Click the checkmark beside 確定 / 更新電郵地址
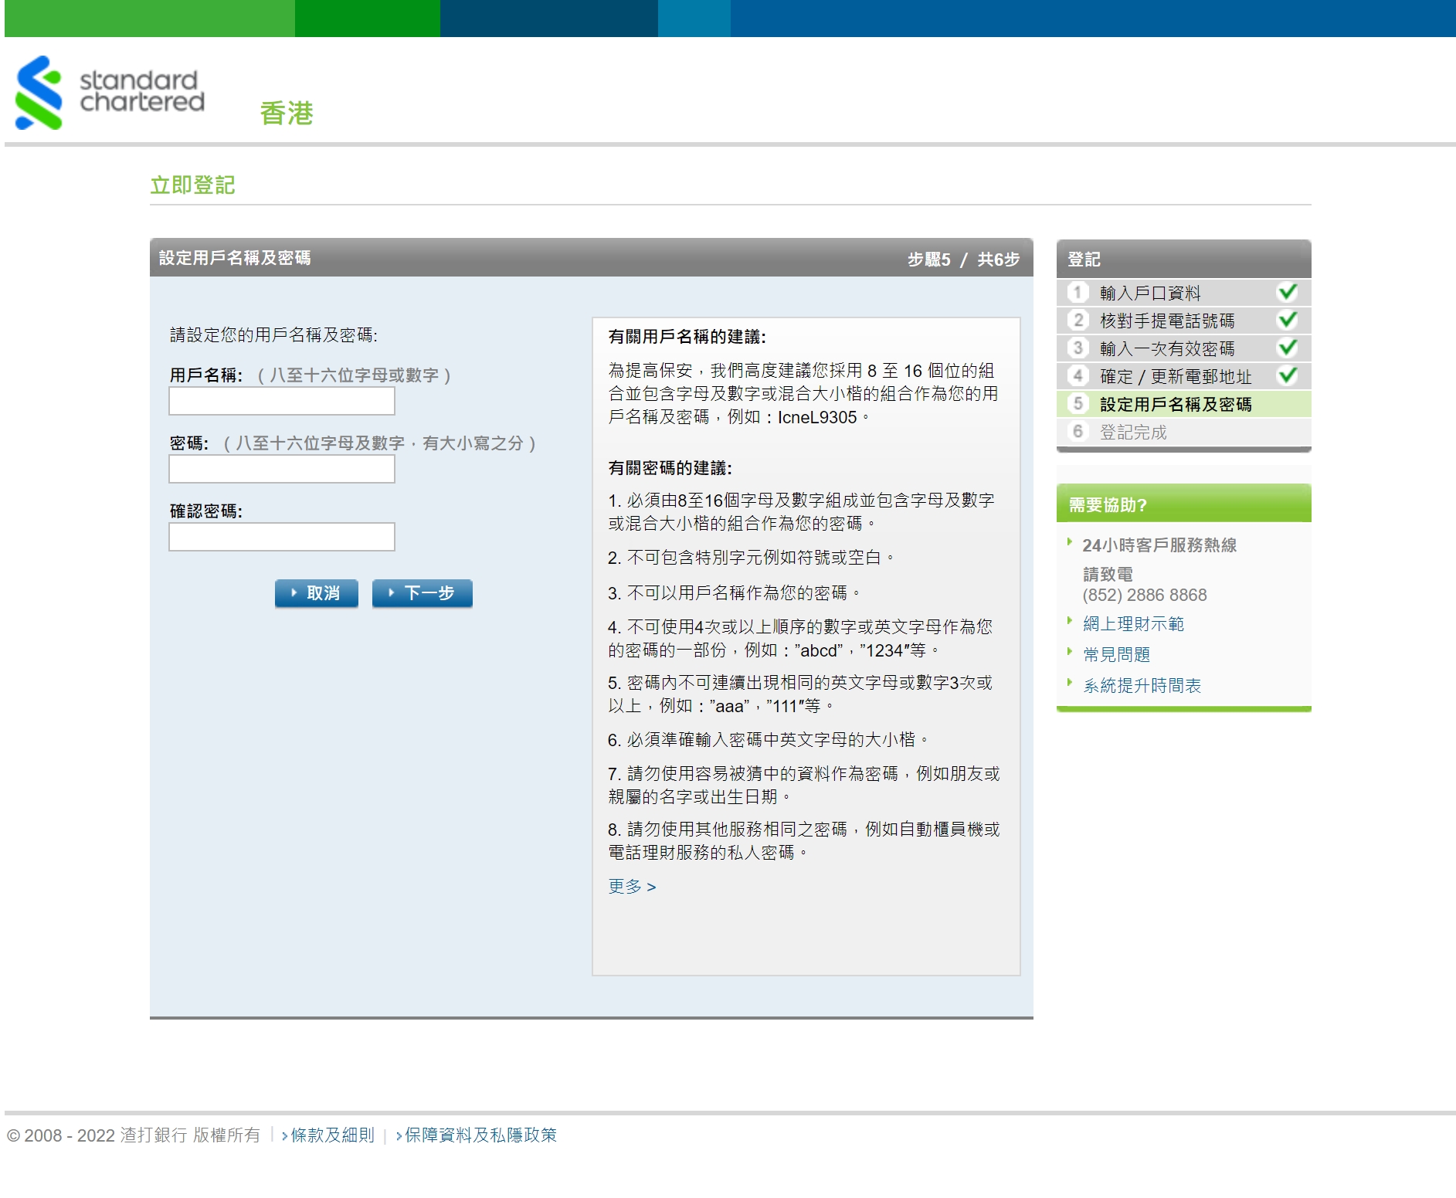1456x1198 pixels. (x=1287, y=375)
